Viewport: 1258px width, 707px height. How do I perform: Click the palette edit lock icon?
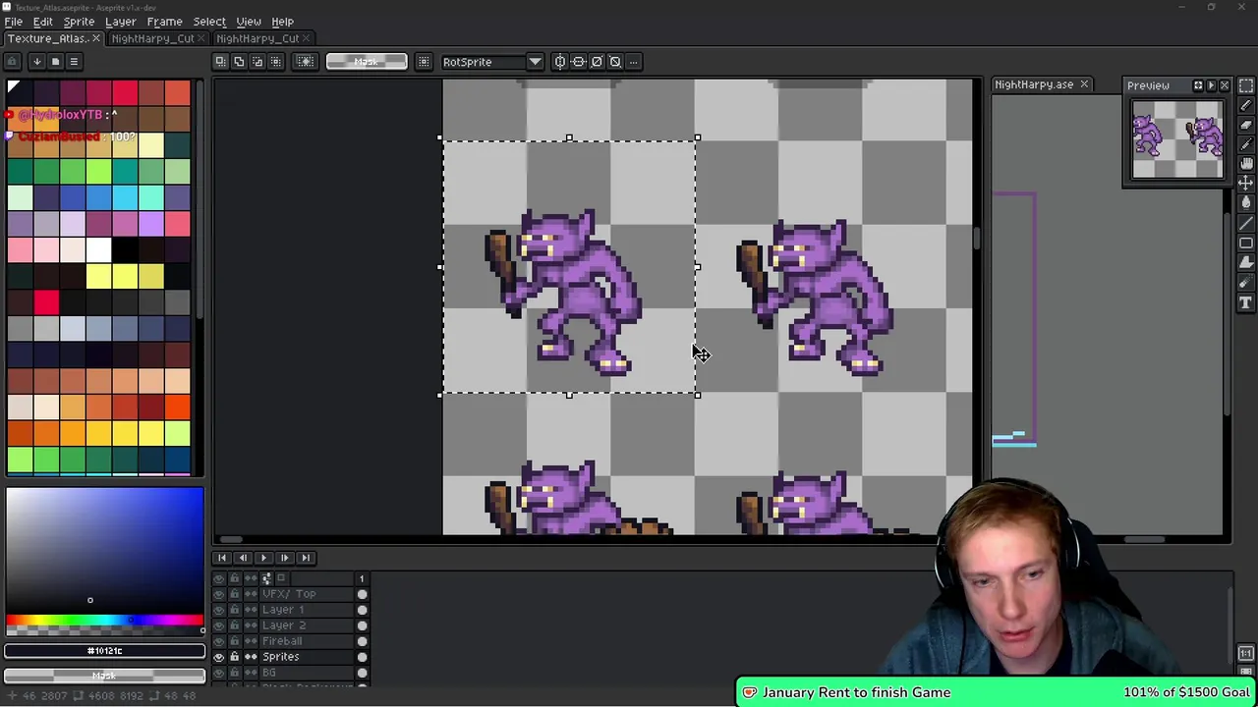point(12,62)
